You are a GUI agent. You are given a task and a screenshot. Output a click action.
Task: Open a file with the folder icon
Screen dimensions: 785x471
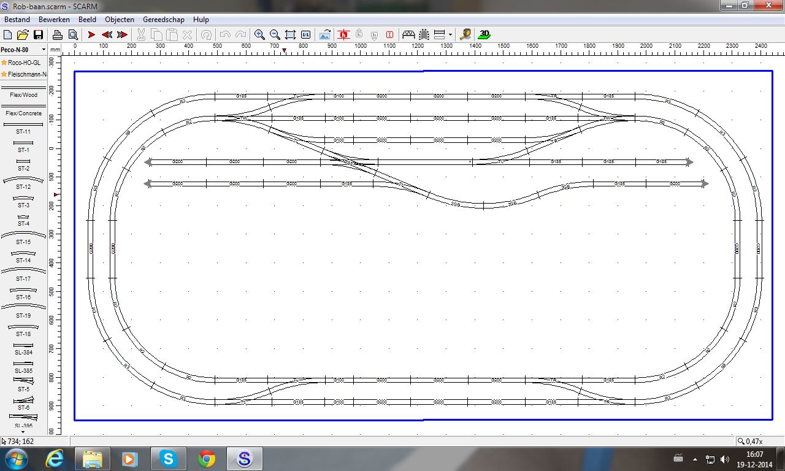23,35
